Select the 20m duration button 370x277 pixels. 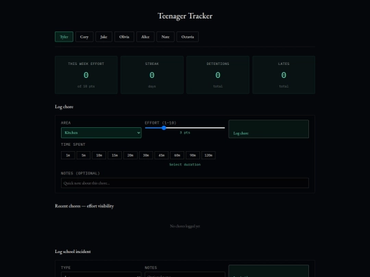130,155
